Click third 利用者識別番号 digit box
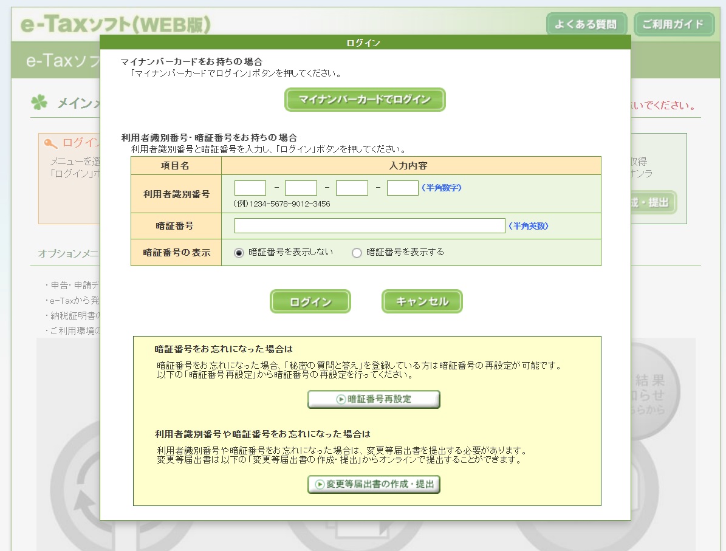The height and width of the screenshot is (551, 726). point(352,188)
